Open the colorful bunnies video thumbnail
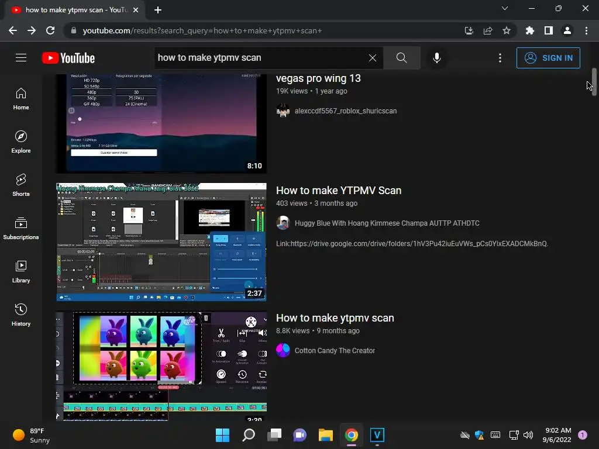The height and width of the screenshot is (449, 599). coord(161,366)
